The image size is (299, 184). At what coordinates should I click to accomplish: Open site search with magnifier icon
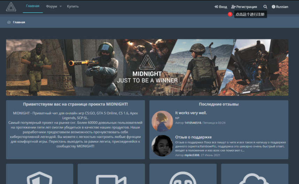(265, 7)
